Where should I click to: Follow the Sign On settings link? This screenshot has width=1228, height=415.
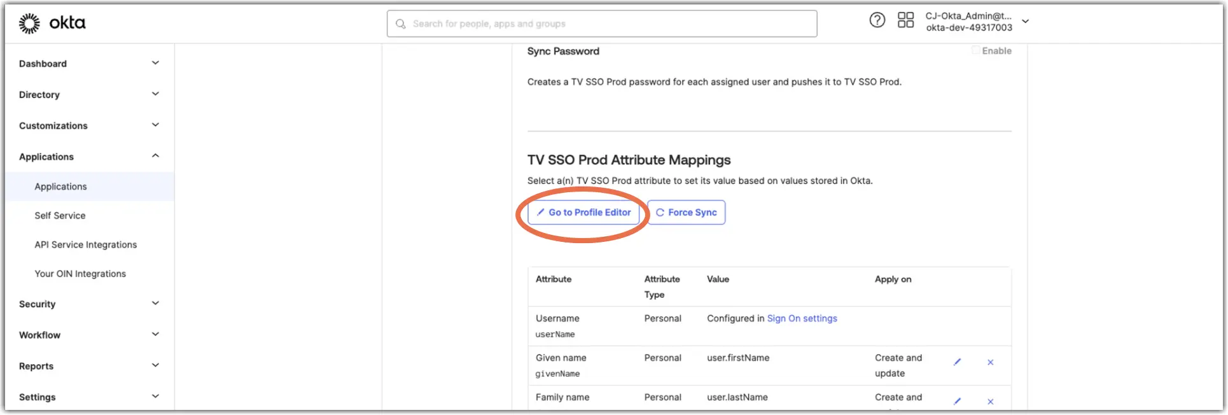point(802,318)
